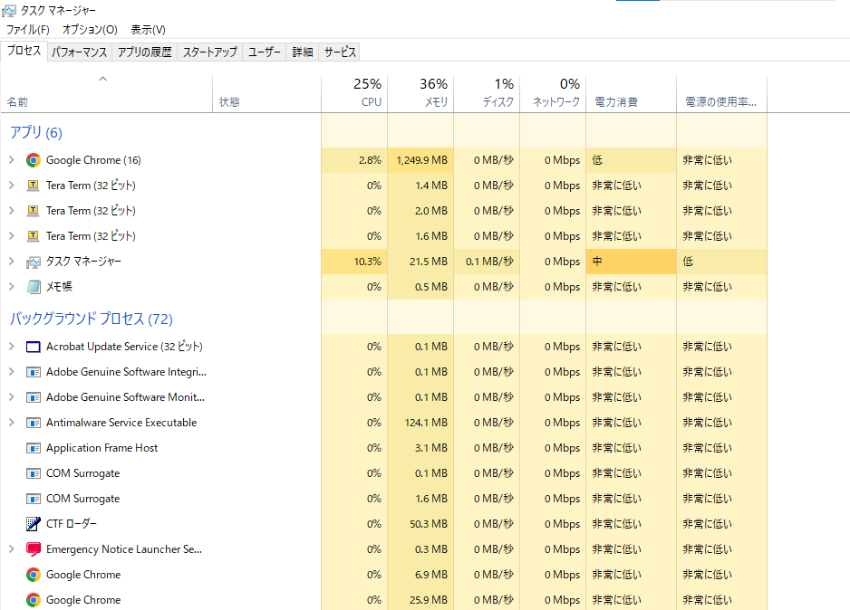Switch to the パフォーマンス tab
Screen dimensions: 850x610
[80, 52]
